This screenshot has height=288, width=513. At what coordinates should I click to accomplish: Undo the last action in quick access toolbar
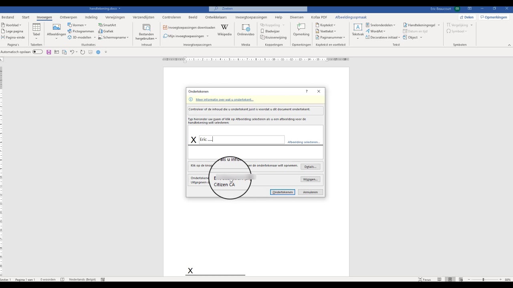click(72, 52)
